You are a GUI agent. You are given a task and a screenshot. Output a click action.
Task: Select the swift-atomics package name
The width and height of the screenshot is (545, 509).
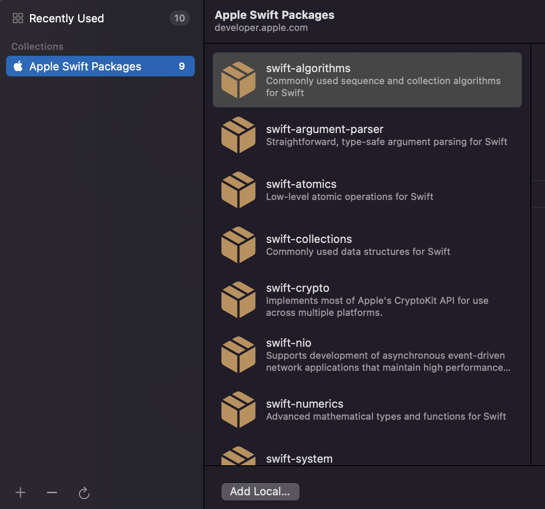[x=301, y=184]
